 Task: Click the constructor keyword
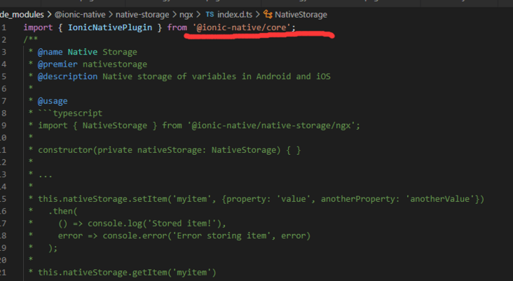pyautogui.click(x=65, y=150)
